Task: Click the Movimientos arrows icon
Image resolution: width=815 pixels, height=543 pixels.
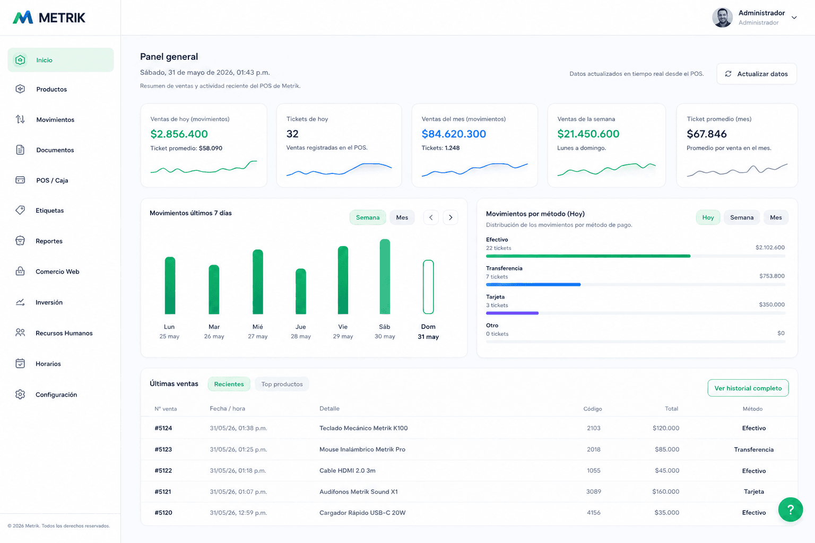Action: [20, 119]
